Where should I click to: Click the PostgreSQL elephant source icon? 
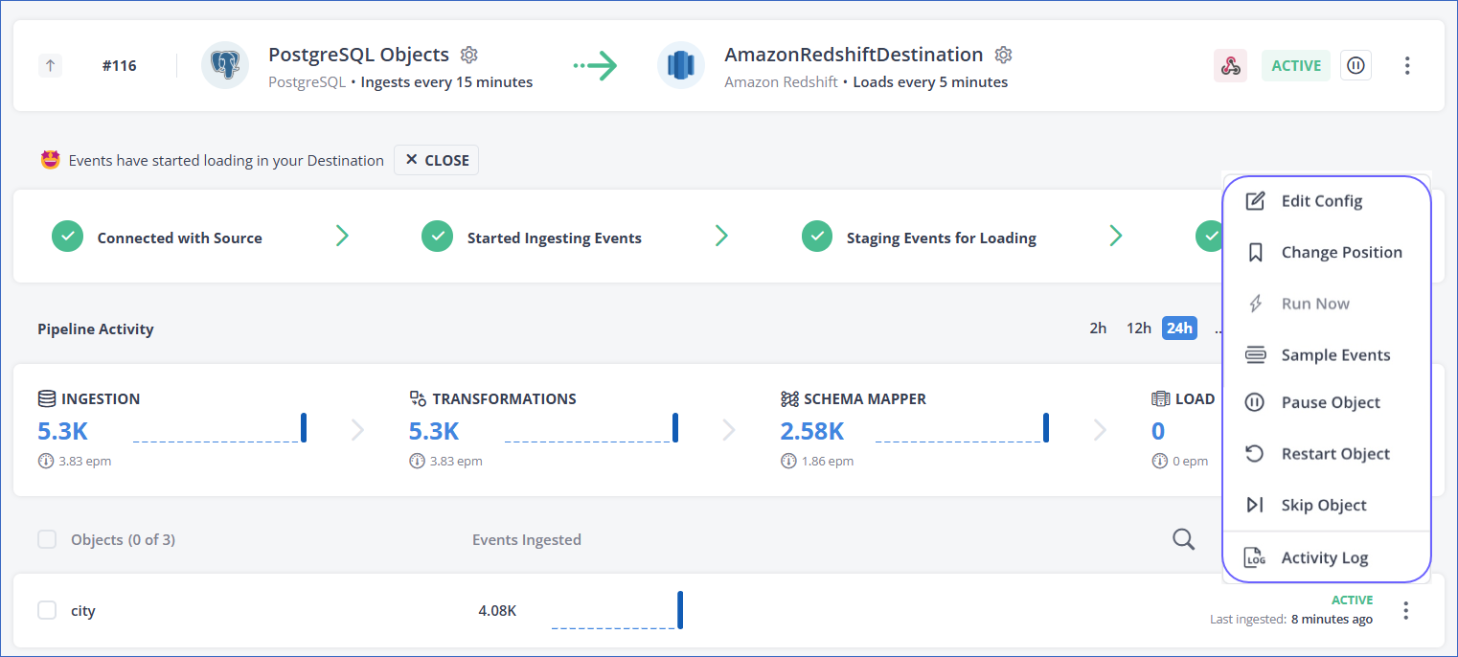click(225, 66)
